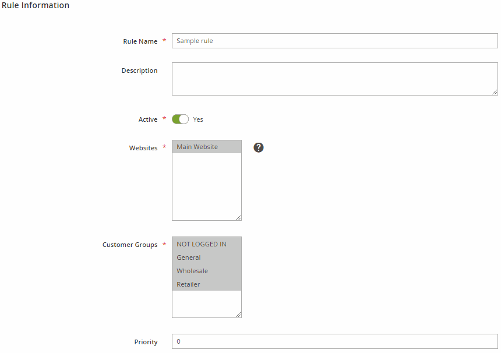Click the Websites field label
This screenshot has width=501, height=353.
143,148
